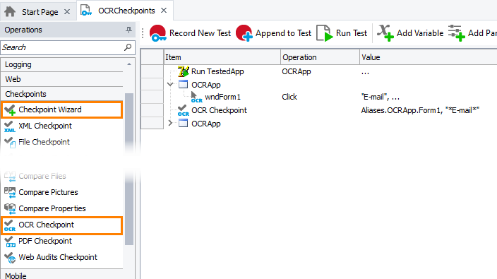
Task: Click the Web Audits Checkpoint icon
Action: [10, 257]
